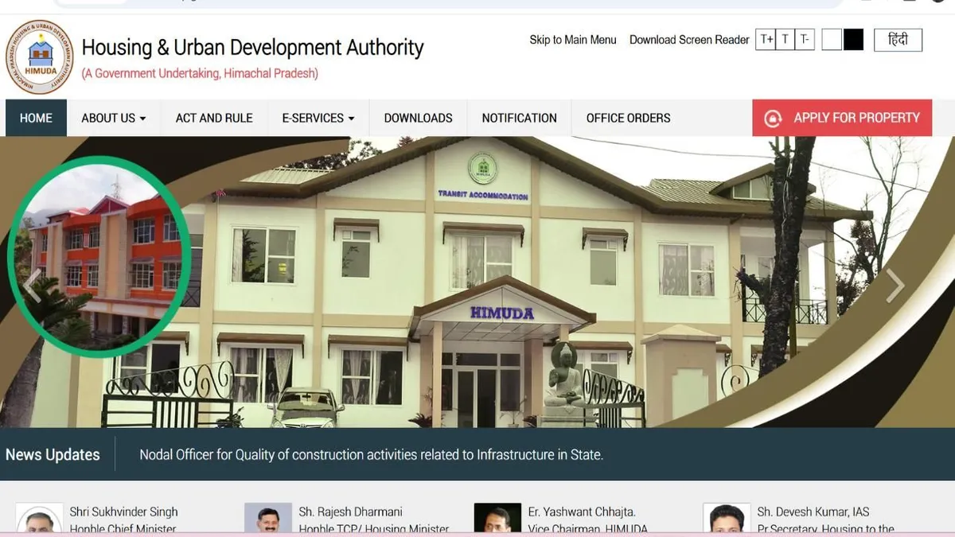Expand the E-Services dropdown menu
955x537 pixels.
click(x=318, y=118)
